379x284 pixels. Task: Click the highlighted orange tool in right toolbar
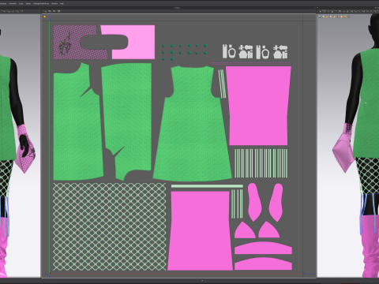pyautogui.click(x=325, y=11)
